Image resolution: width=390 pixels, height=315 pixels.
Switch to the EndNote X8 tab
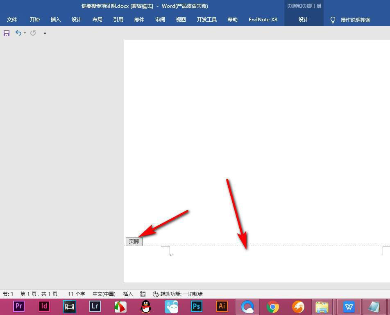tap(263, 19)
